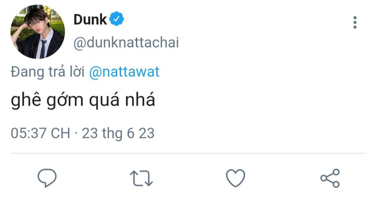Like the tweet with the heart icon
Image resolution: width=377 pixels, height=203 pixels.
tap(236, 178)
